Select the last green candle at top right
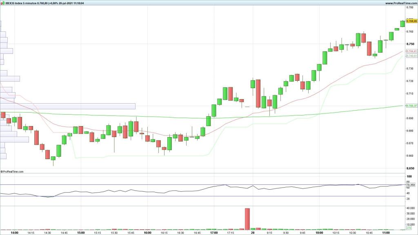 (402, 24)
